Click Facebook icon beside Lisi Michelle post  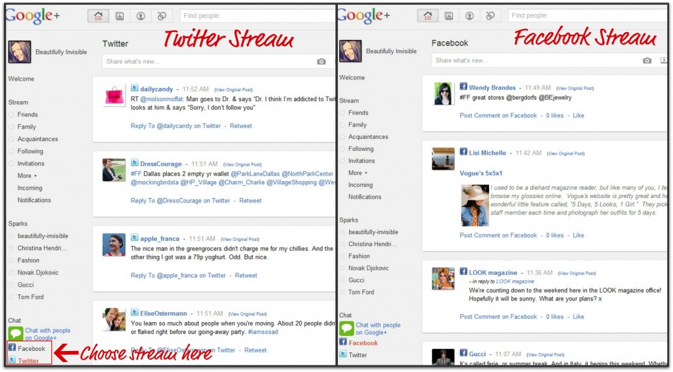(463, 152)
